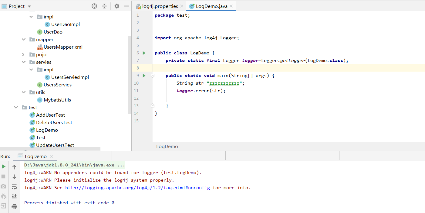
Task: Click the string "zzzzzzzzzzz" in code
Action: click(224, 83)
